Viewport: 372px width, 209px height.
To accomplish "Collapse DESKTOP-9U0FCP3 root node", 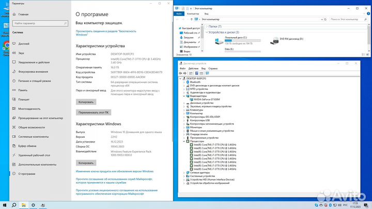I will coord(180,78).
